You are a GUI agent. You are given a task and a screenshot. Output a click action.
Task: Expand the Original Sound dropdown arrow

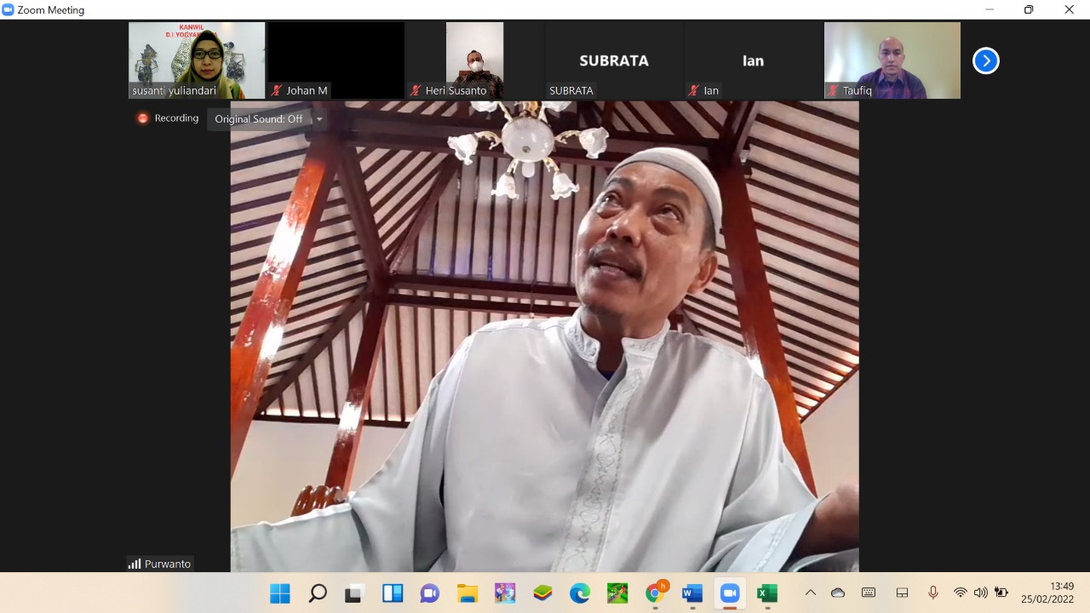click(319, 119)
